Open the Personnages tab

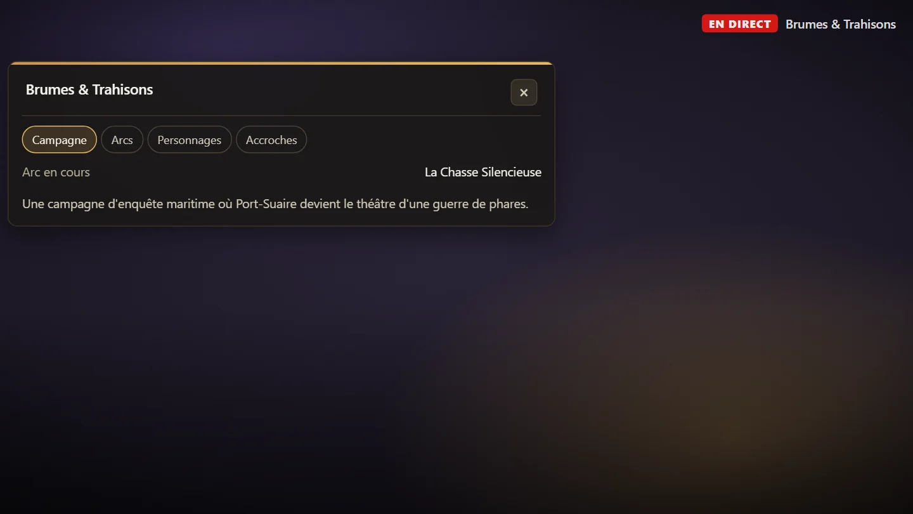pyautogui.click(x=190, y=140)
